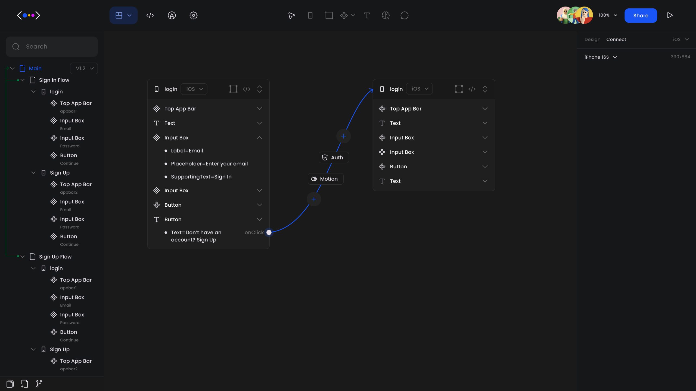Click the Motion node on the connection

325,179
